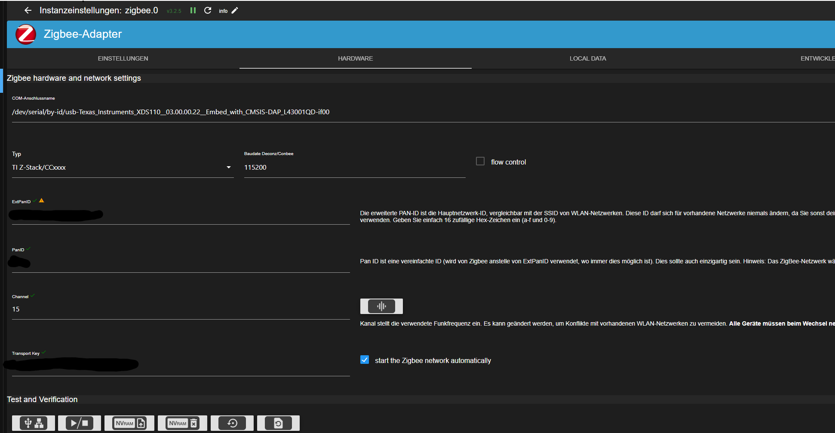Screen dimensions: 835x433
Task: Click the play/stop Zigbee network button
Action: (80, 423)
